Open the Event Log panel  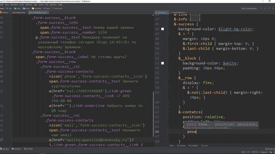pyautogui.click(x=270, y=149)
